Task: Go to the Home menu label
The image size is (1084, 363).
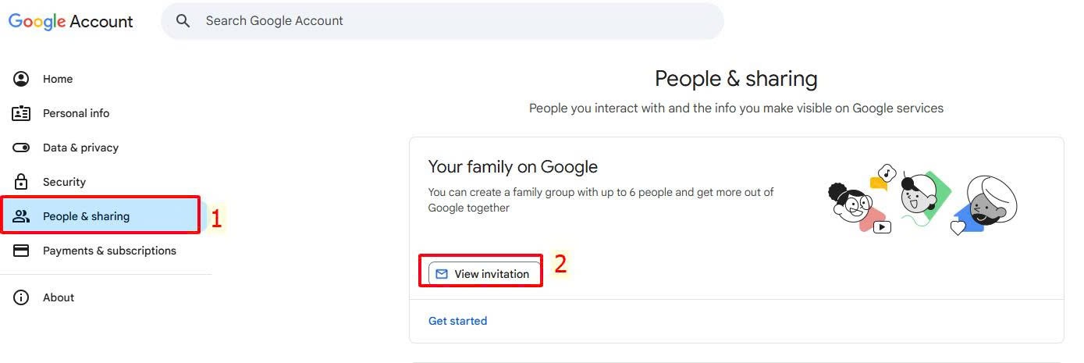Action: (x=58, y=79)
